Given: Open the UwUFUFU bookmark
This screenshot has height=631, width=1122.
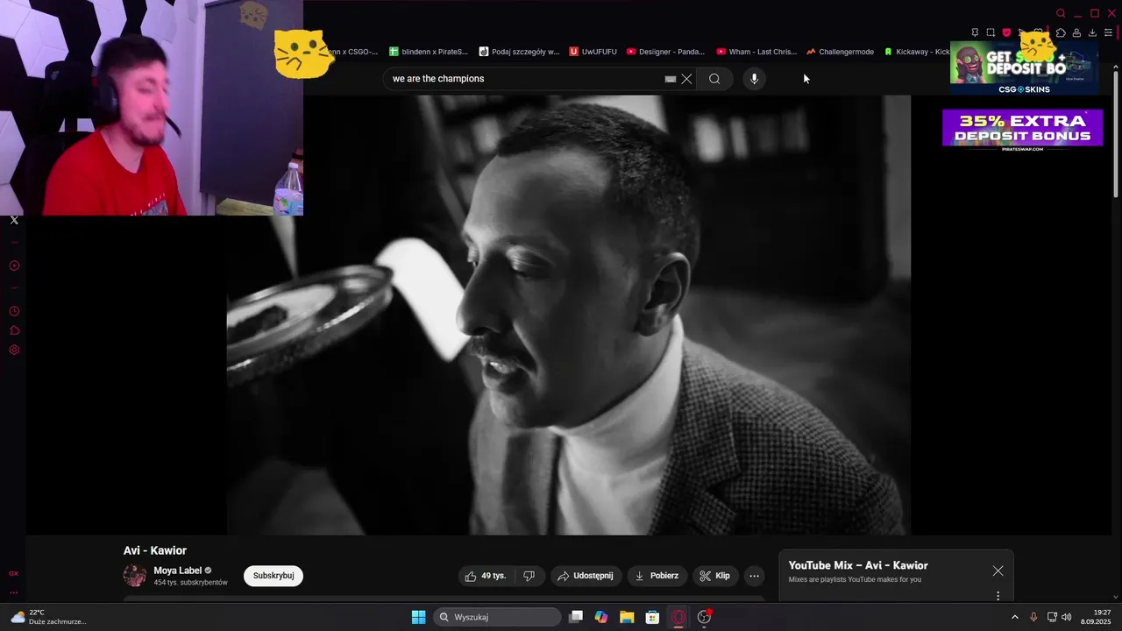Looking at the screenshot, I should pyautogui.click(x=593, y=52).
